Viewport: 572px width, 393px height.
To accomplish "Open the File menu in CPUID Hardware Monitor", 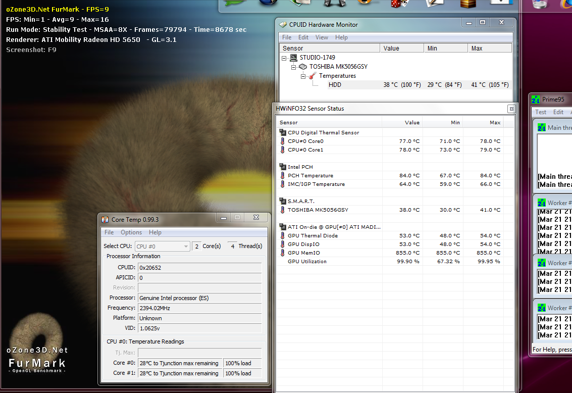I will pyautogui.click(x=287, y=37).
